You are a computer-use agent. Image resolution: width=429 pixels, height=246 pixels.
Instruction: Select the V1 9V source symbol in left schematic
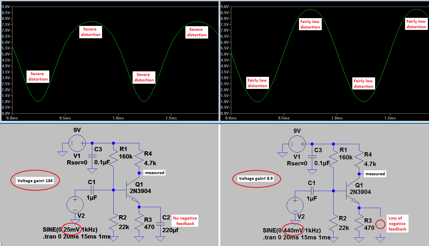(x=77, y=143)
